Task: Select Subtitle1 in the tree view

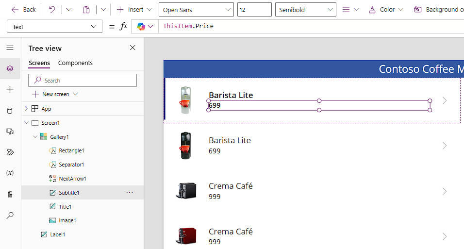Action: 69,192
